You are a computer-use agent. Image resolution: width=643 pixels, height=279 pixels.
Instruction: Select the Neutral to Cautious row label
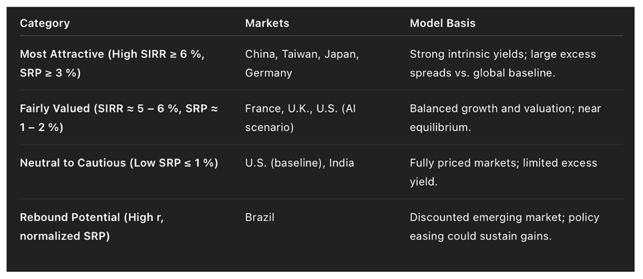pos(119,162)
